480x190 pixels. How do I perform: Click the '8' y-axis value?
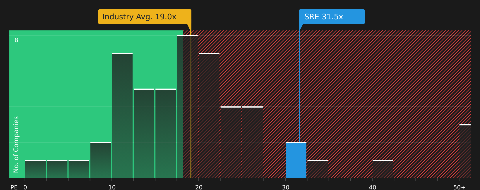pos(16,40)
